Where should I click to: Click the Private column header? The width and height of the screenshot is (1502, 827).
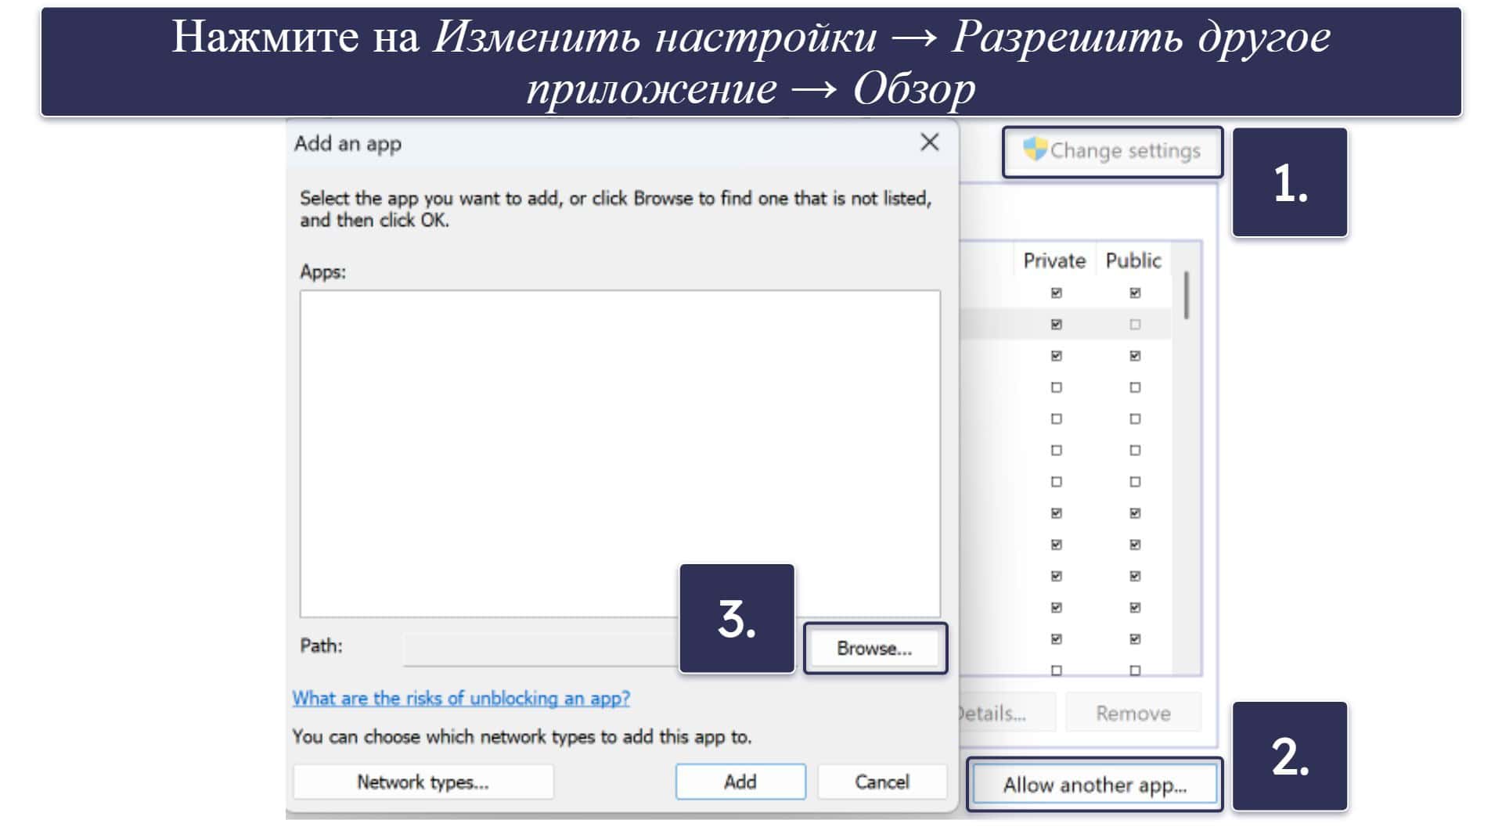[x=1054, y=261]
